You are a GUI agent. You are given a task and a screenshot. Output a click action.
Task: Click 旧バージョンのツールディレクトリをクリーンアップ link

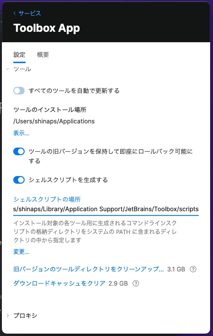point(89,269)
